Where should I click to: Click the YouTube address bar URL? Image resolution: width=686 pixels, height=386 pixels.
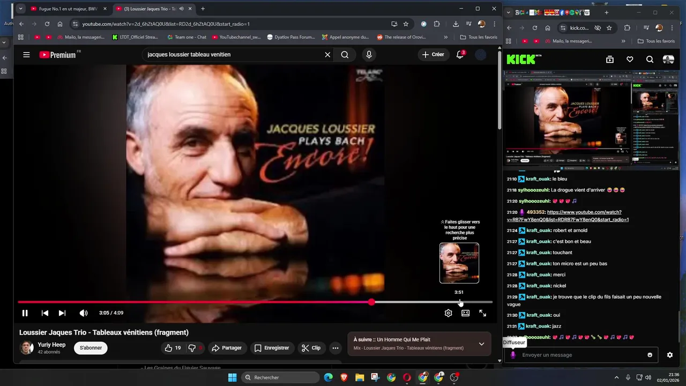(x=166, y=24)
